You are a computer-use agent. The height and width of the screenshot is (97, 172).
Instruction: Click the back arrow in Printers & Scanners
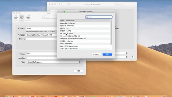[x=59, y=4]
